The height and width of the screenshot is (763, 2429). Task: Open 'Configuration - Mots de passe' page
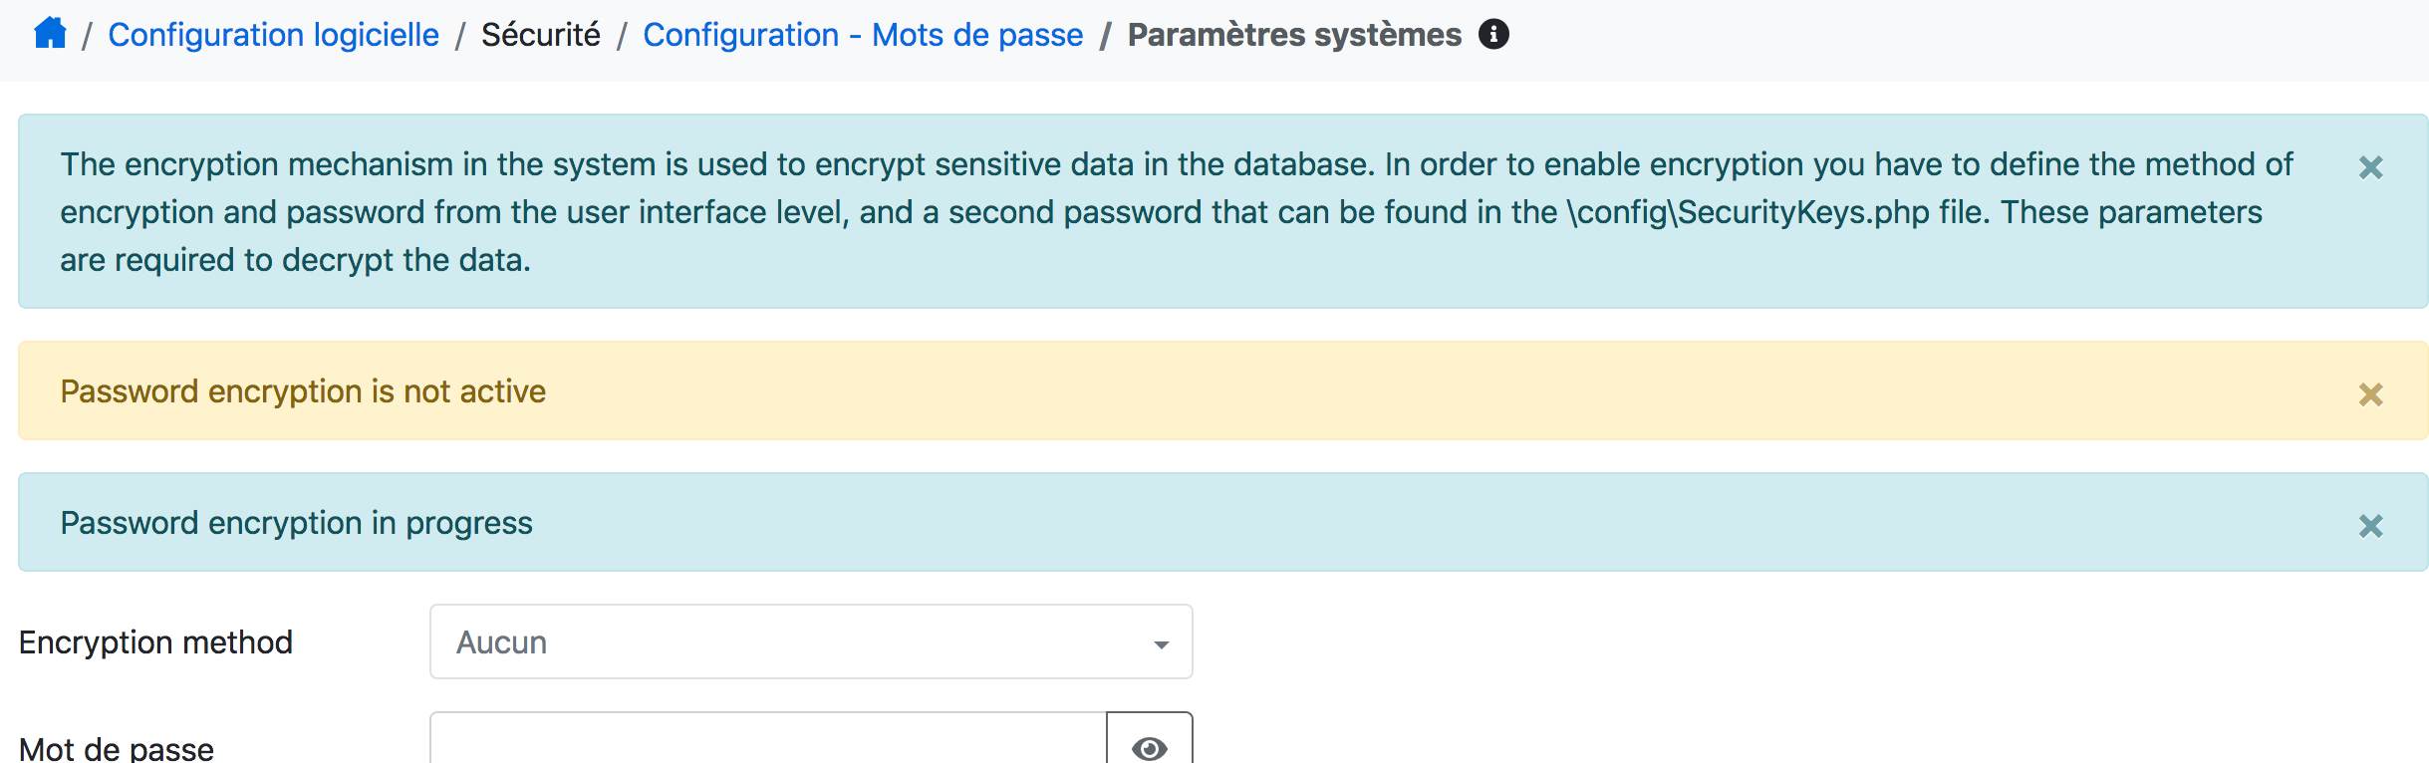(863, 33)
